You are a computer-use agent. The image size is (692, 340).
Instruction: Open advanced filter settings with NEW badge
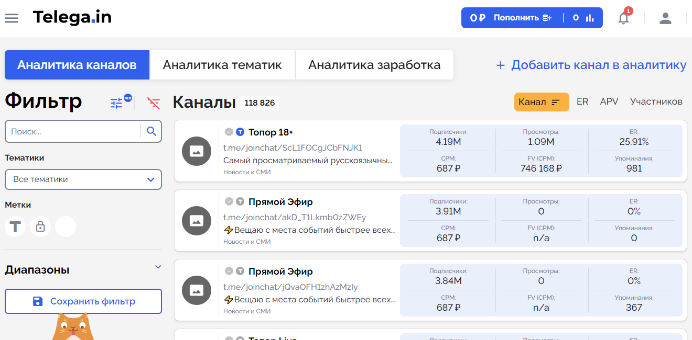click(x=116, y=103)
